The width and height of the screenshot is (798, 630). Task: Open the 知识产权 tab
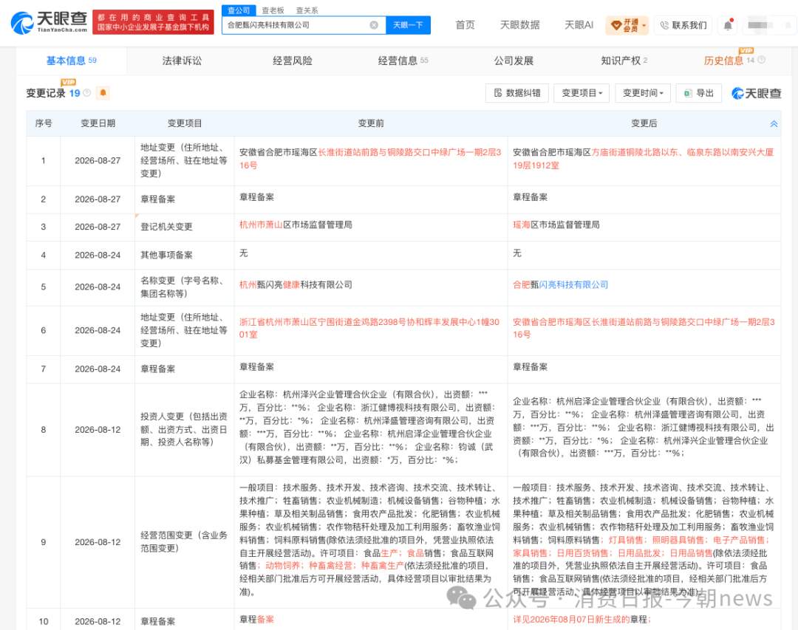click(624, 61)
